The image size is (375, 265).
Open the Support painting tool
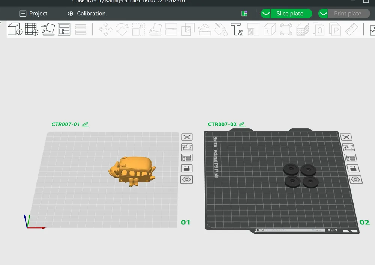tap(204, 29)
